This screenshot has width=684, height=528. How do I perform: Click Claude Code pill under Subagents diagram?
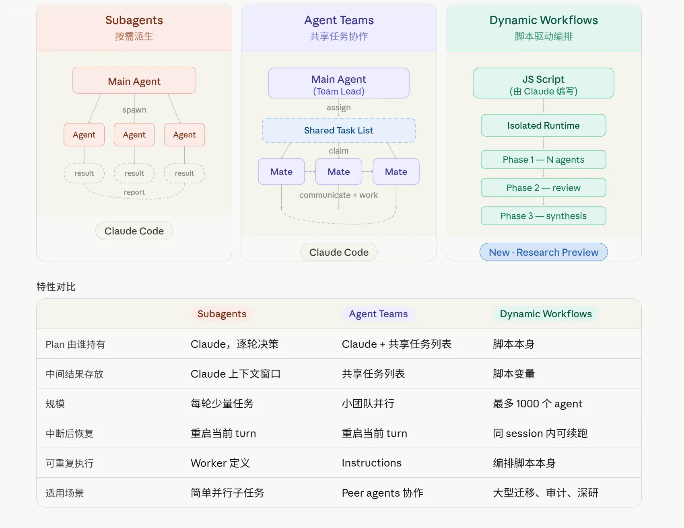pos(134,231)
